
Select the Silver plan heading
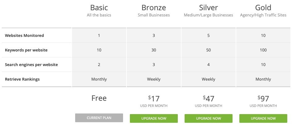click(x=208, y=8)
